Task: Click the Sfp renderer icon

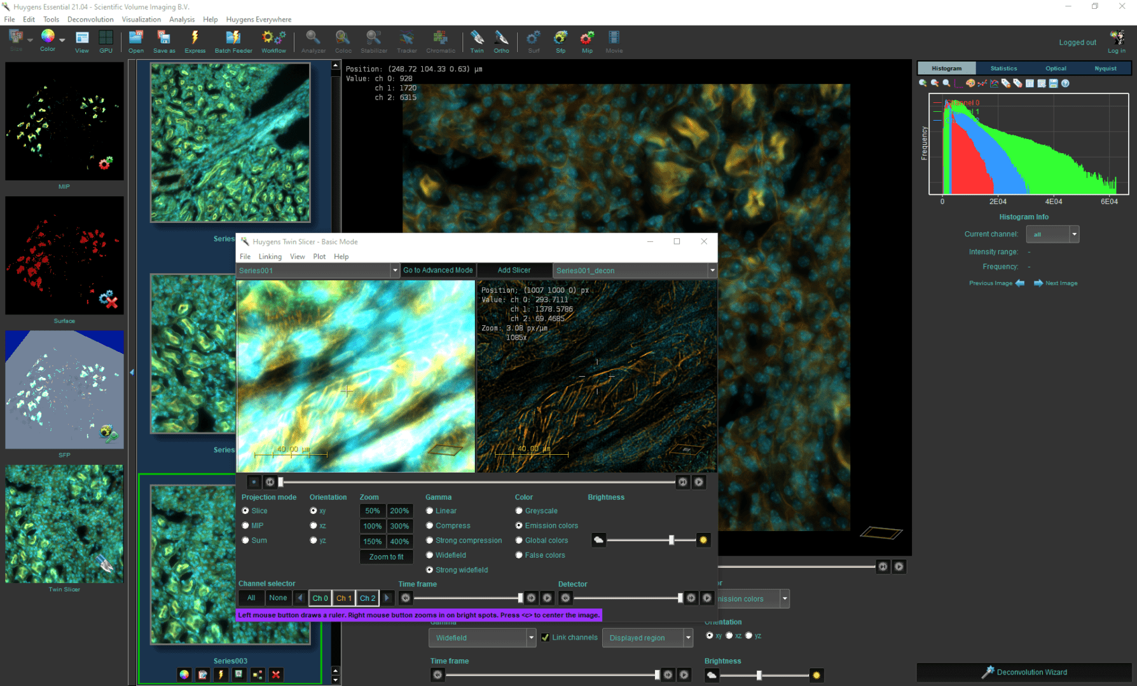Action: [560, 38]
